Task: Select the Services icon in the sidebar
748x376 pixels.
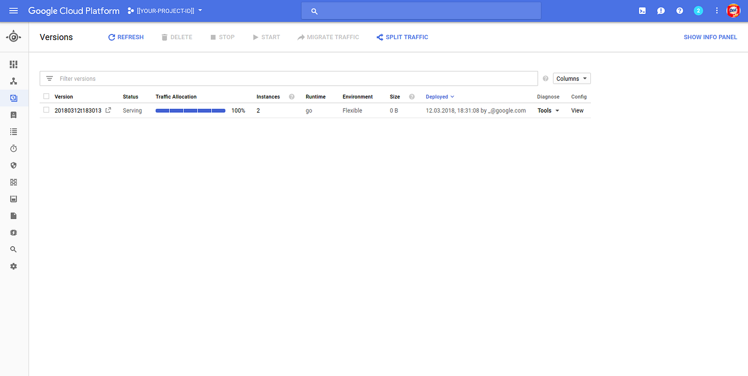Action: click(x=13, y=81)
